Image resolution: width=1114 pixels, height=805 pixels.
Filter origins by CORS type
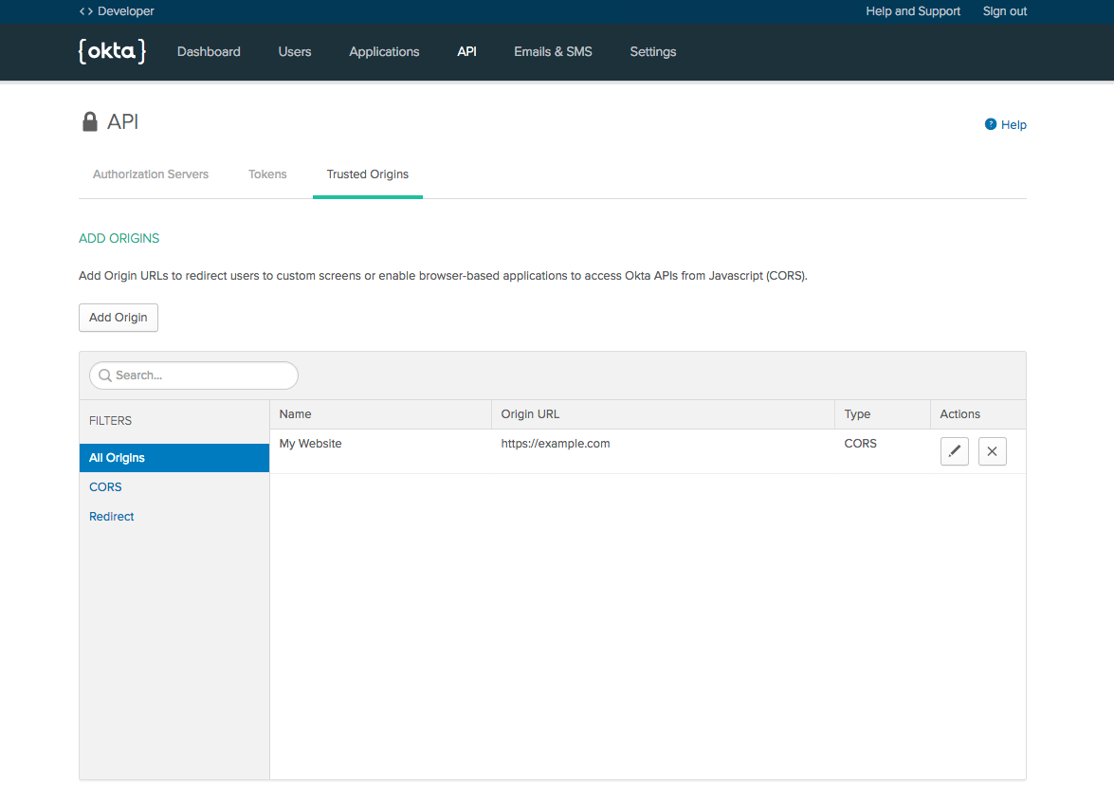point(105,487)
